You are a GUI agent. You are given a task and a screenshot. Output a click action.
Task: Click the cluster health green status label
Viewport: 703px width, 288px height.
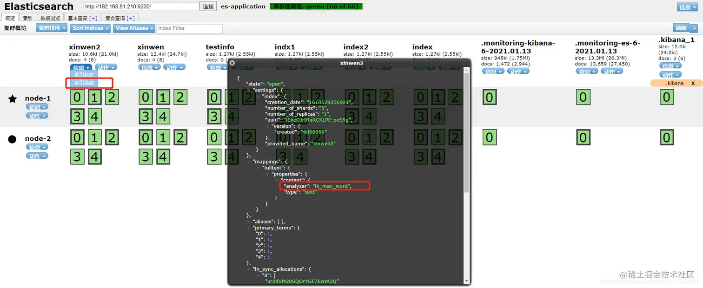[x=316, y=7]
